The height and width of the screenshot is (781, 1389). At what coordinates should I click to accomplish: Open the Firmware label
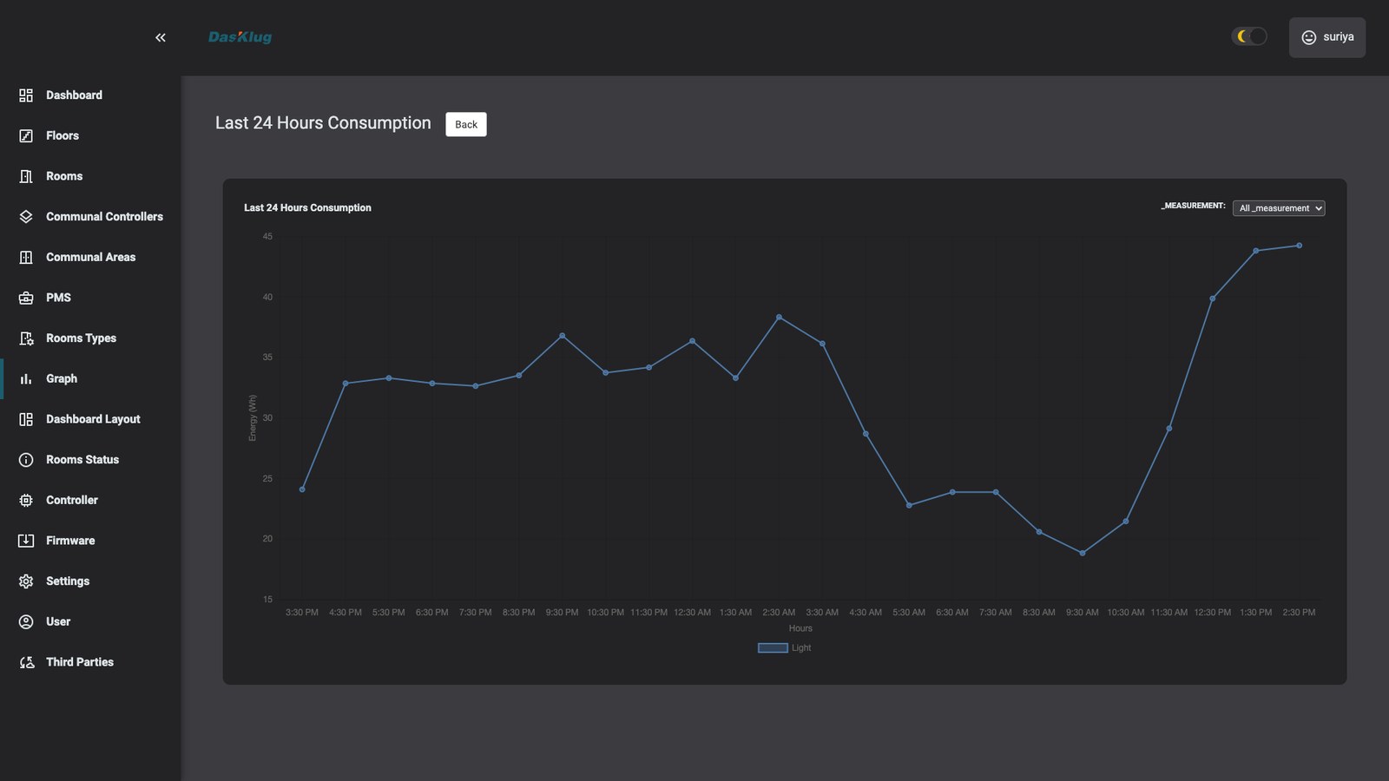point(70,541)
